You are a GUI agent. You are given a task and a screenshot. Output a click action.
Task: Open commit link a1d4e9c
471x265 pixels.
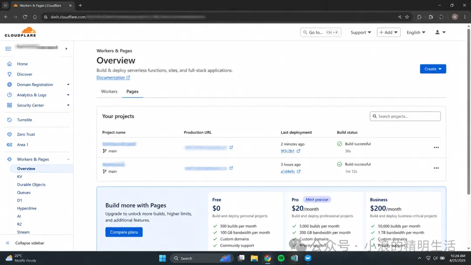[x=288, y=171]
